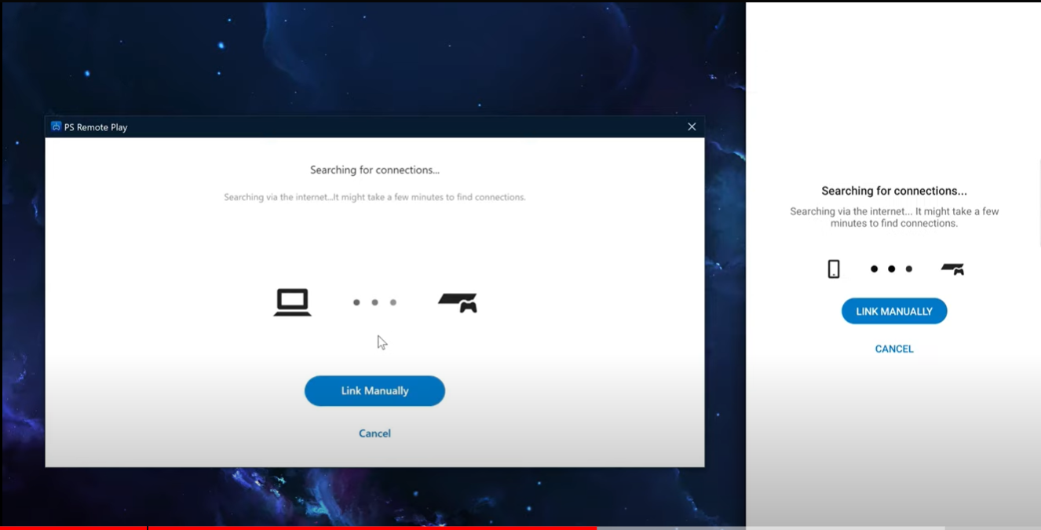Tap 'Searching for connections...' heading on the phone
Screen dimensions: 1041x530
click(x=894, y=191)
